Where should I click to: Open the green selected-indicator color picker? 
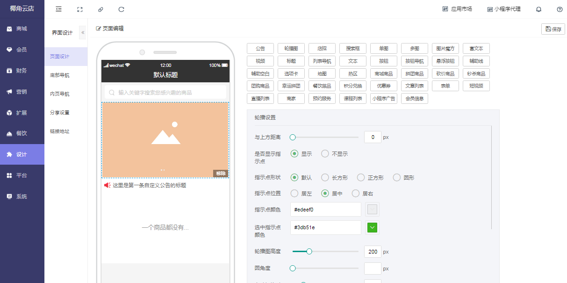tap(372, 228)
